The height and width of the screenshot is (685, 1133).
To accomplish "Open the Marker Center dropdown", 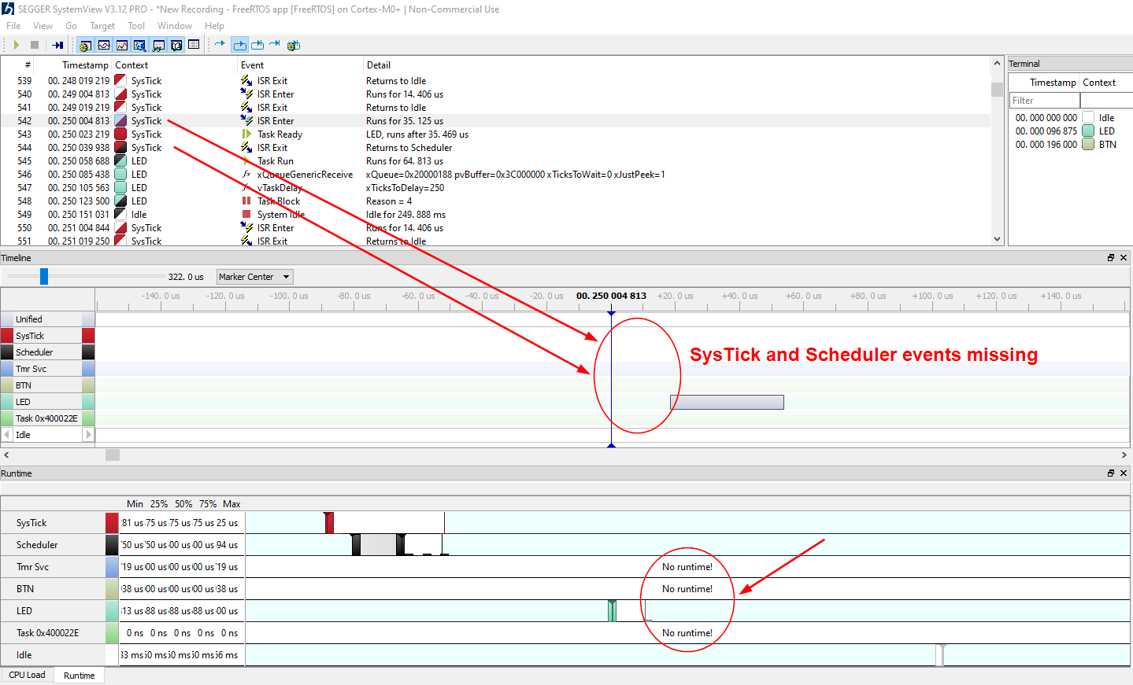I will pyautogui.click(x=254, y=277).
